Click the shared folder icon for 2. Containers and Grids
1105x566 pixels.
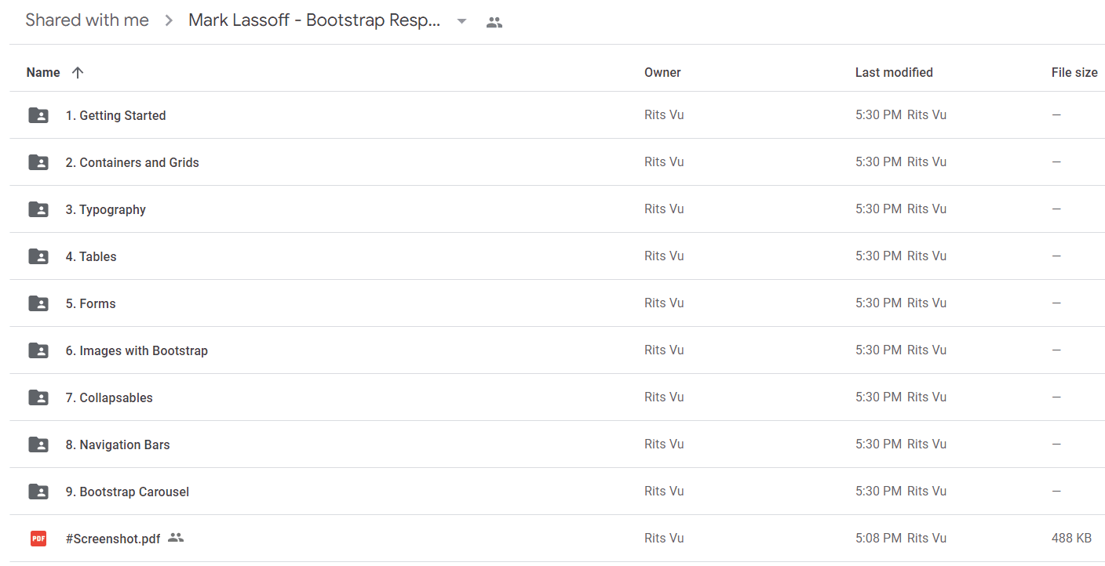[38, 162]
